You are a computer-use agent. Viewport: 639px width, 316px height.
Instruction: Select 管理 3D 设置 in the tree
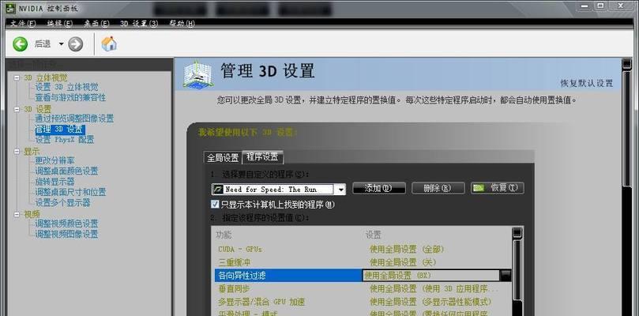60,130
